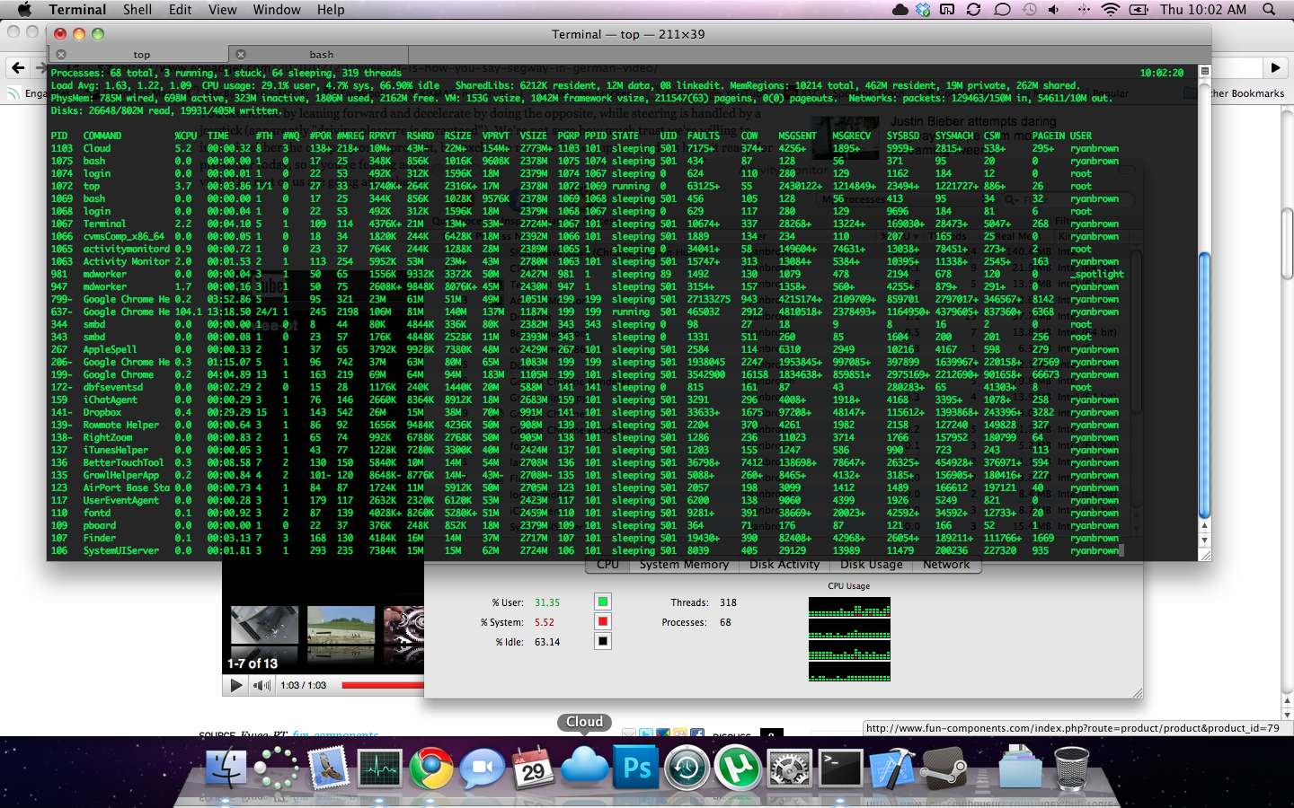Open Bluetooth menu bar icon
Screen dimensions: 1294x808
pyautogui.click(x=1083, y=9)
